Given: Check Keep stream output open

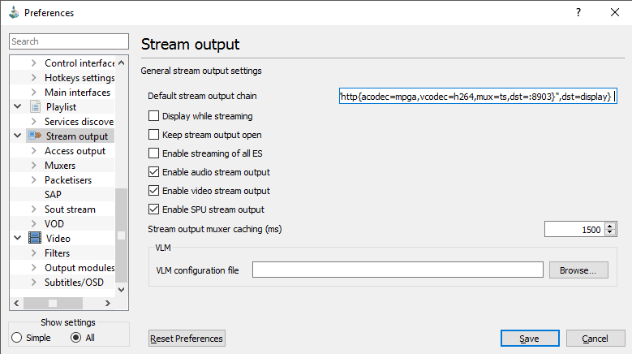Looking at the screenshot, I should [x=154, y=135].
